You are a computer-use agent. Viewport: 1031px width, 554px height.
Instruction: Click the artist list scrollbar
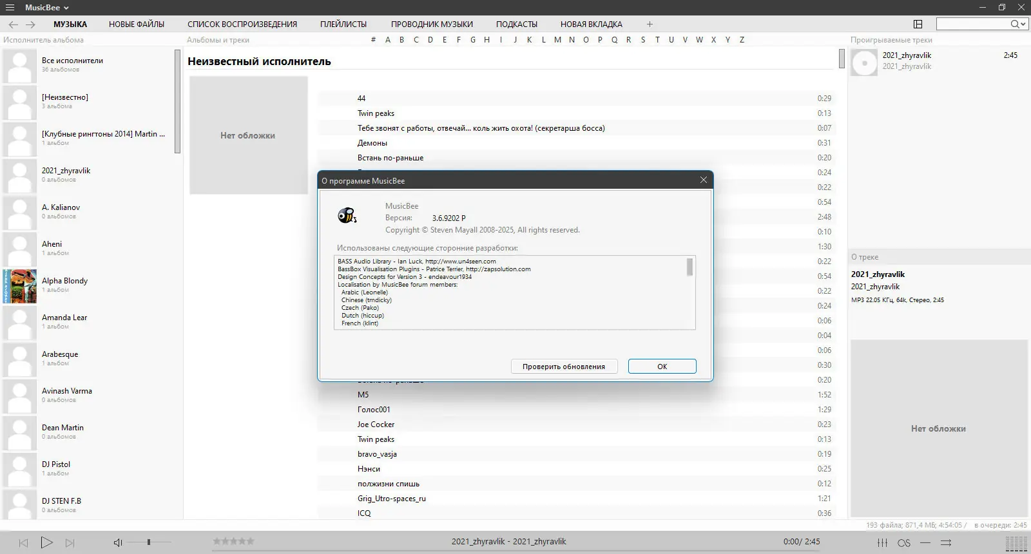[x=178, y=102]
